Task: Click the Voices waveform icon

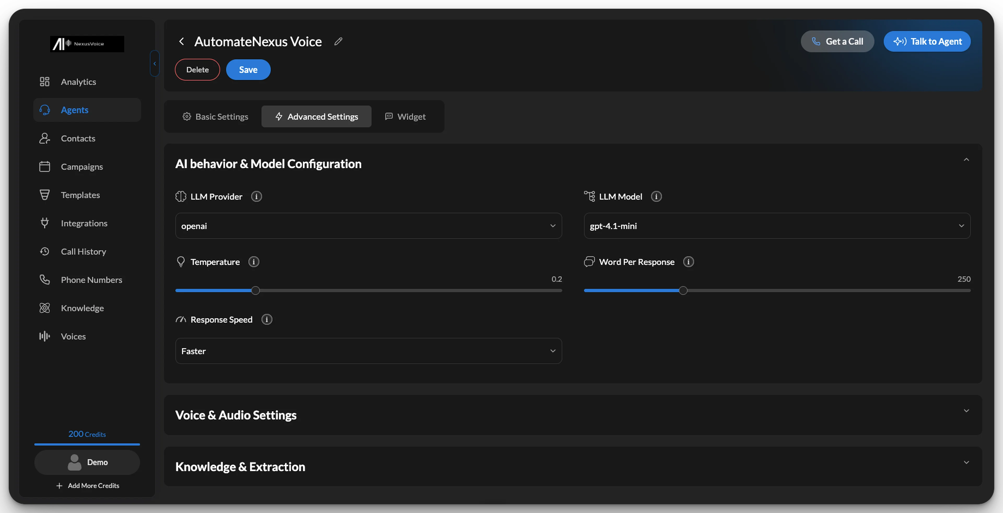Action: (x=44, y=336)
